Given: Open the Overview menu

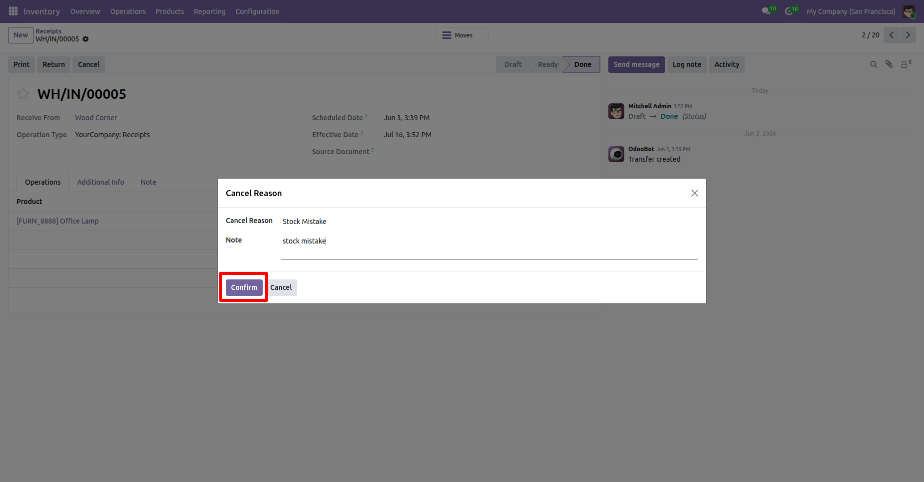Looking at the screenshot, I should (85, 11).
